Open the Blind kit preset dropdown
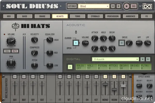 click(x=94, y=6)
